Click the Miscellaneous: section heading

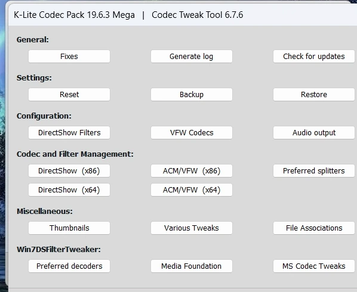click(45, 212)
